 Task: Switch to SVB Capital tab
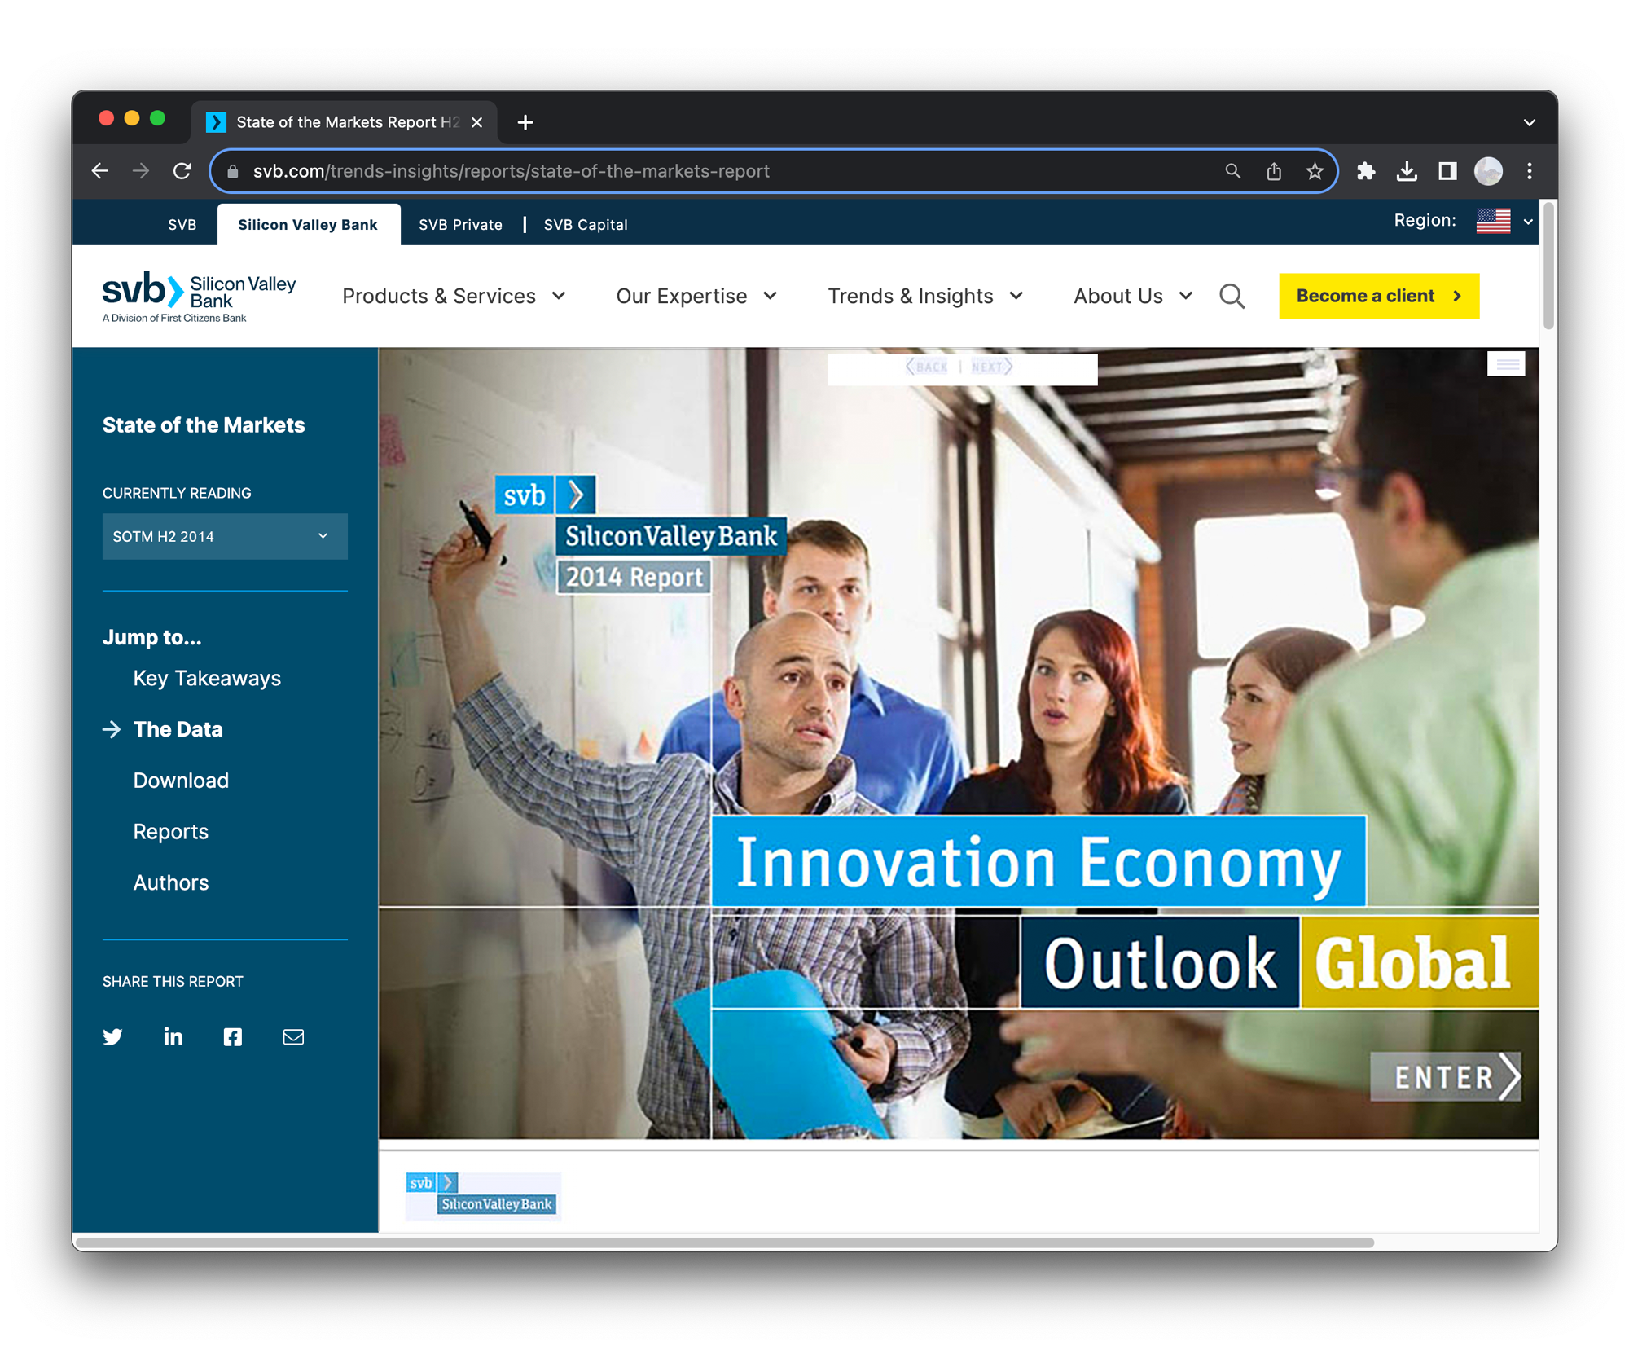586,225
